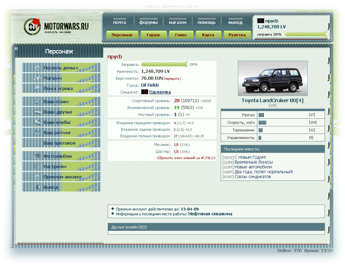345x265 pixels.
Task: Open Фотоальбом in the sidebar
Action: (61, 156)
